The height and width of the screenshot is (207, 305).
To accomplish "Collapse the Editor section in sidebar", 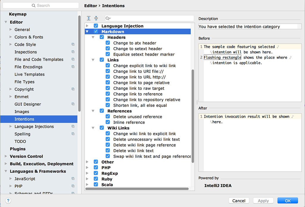I will [x=6, y=22].
